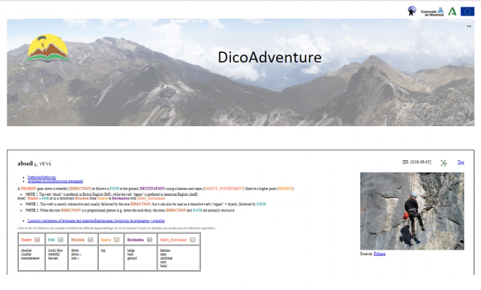
Task: Click 'harness' in the Safety_Instrument column
Action: tap(165, 250)
